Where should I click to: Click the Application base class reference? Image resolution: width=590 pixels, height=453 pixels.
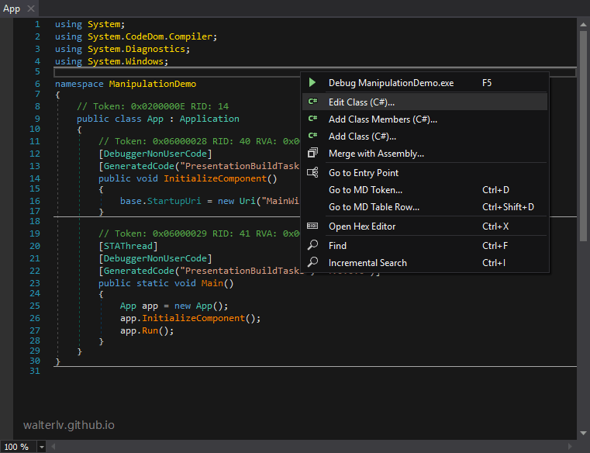pyautogui.click(x=209, y=119)
